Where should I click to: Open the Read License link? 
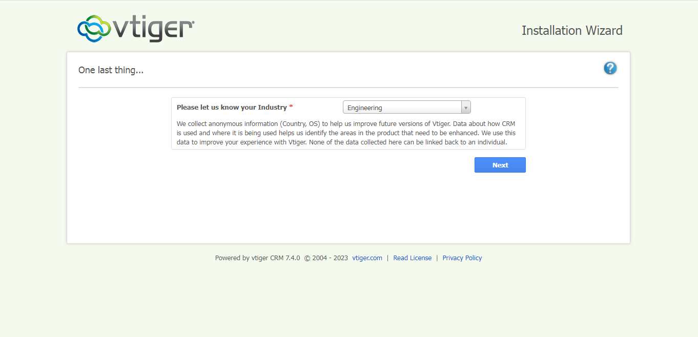[x=412, y=258]
